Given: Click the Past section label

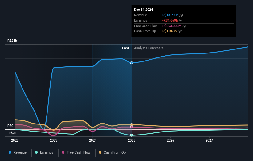Looking at the screenshot, I should (x=125, y=48).
